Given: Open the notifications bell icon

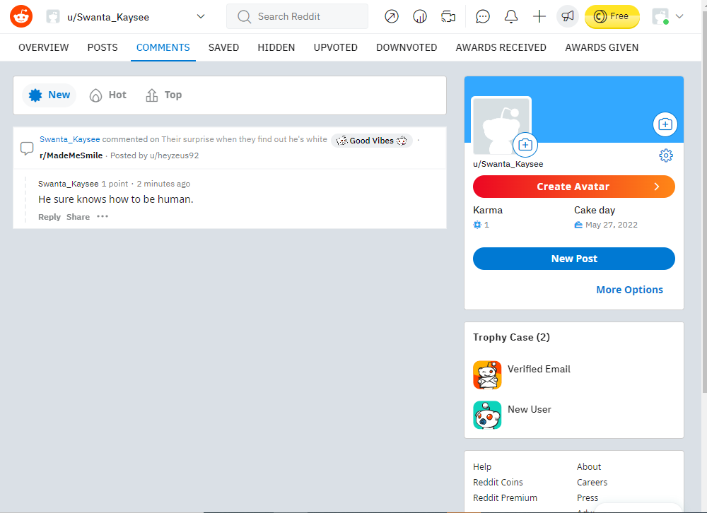Looking at the screenshot, I should click(x=511, y=16).
